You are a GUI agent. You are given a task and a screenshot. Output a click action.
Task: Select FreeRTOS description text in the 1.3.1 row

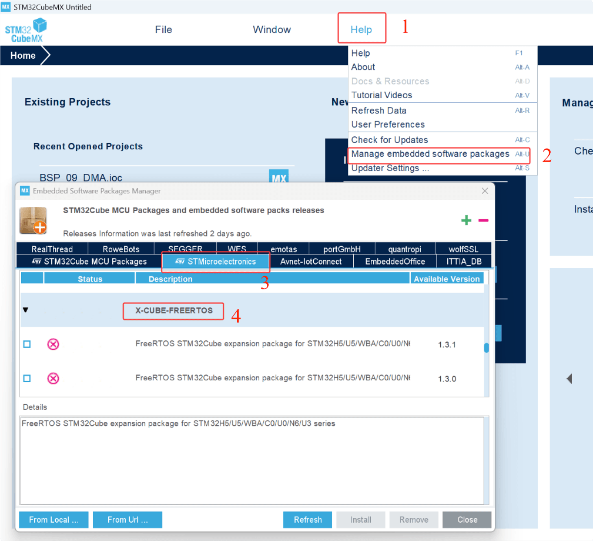tap(273, 344)
